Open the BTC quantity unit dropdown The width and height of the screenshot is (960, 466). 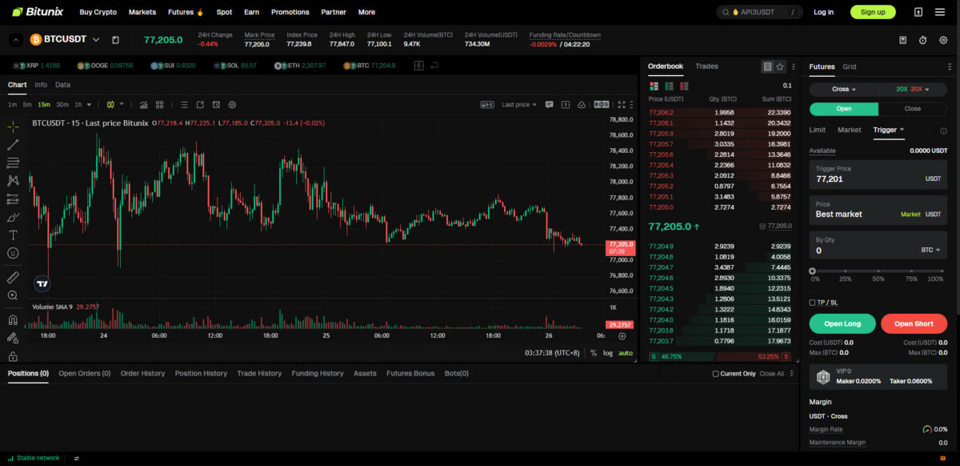coord(930,250)
